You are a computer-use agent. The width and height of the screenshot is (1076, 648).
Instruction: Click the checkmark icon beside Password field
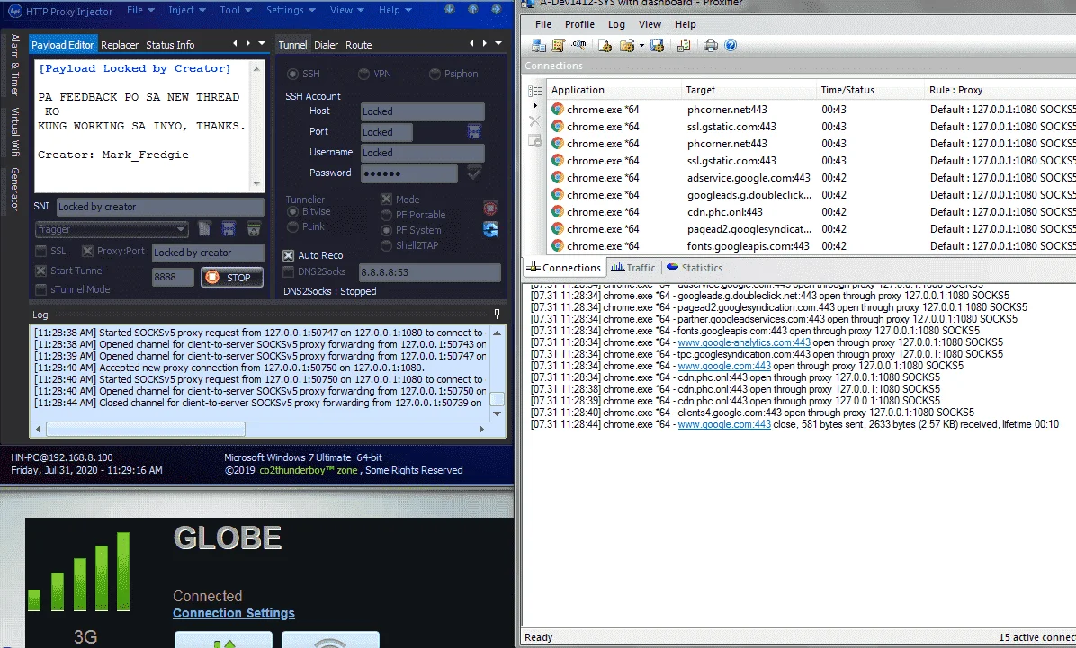(474, 173)
